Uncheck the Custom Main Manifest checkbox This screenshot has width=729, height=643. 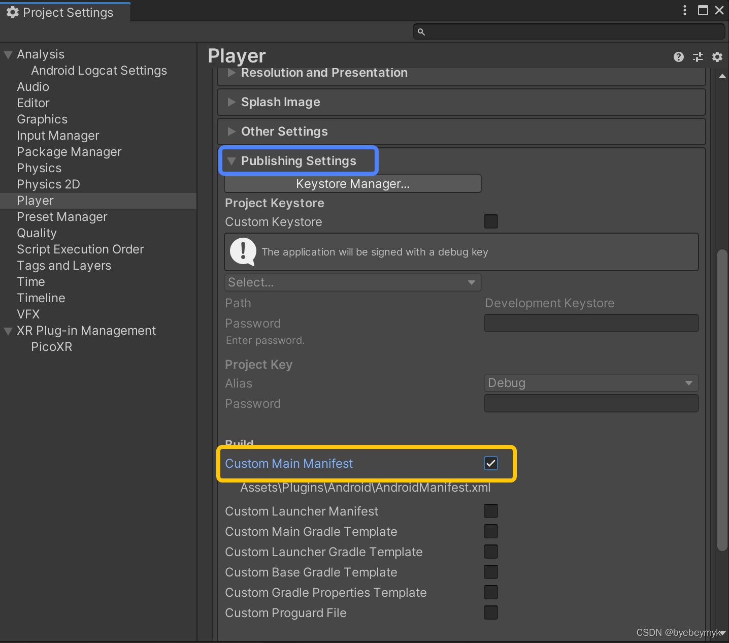491,463
